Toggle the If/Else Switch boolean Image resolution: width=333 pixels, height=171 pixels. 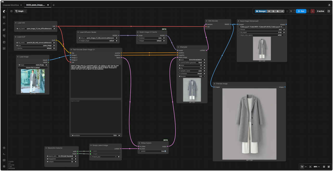pos(165,151)
